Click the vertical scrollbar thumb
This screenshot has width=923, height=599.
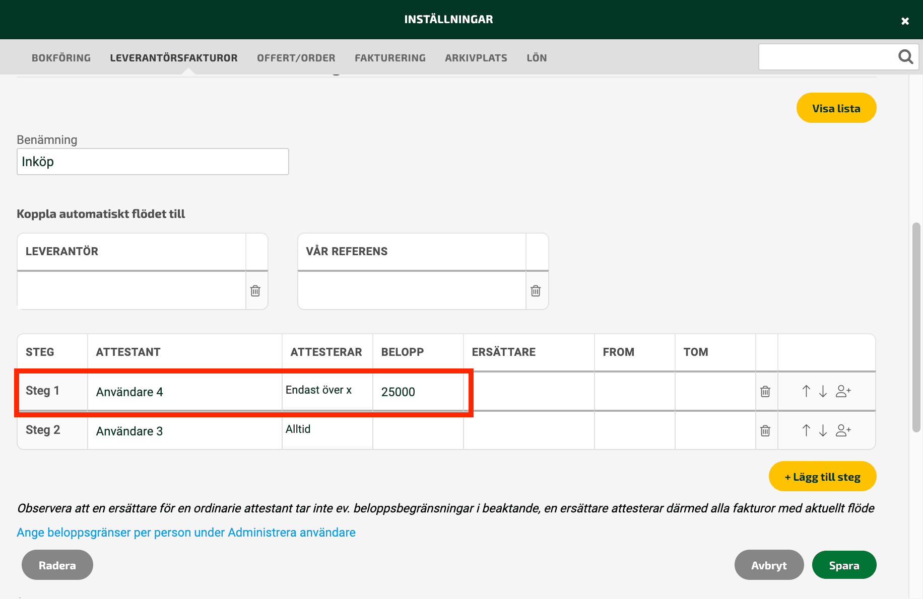point(916,327)
